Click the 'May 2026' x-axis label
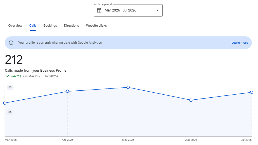This screenshot has width=258, height=145. [128, 140]
